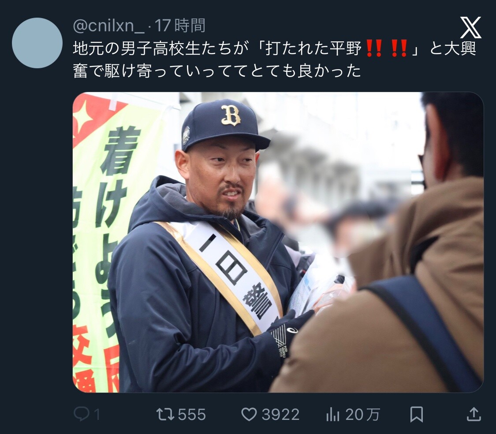496x434 pixels.
Task: Select the 555 repost count
Action: (192, 415)
